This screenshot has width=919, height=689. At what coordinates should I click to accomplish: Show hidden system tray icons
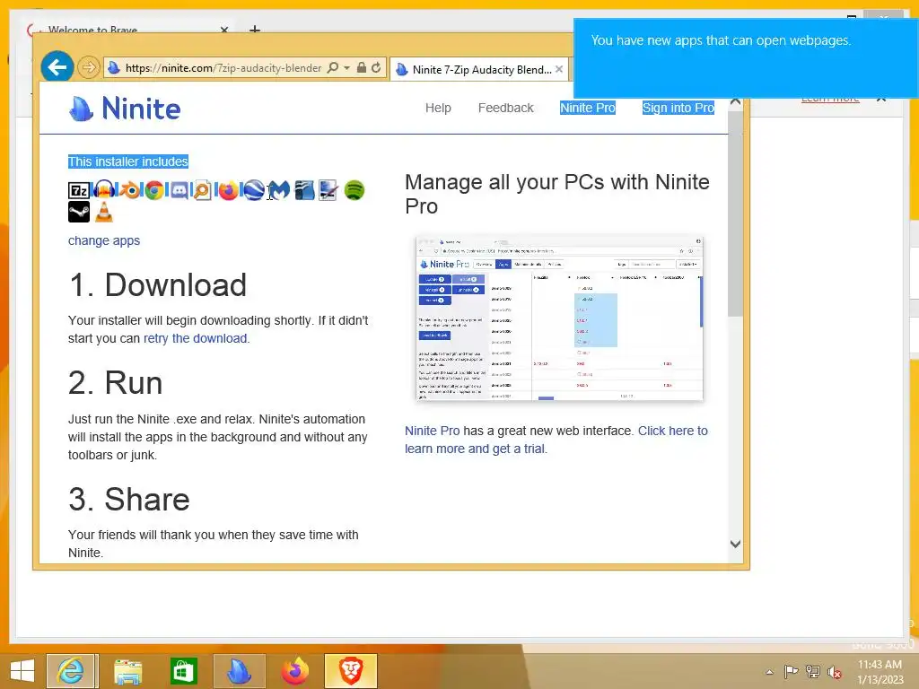tap(769, 672)
